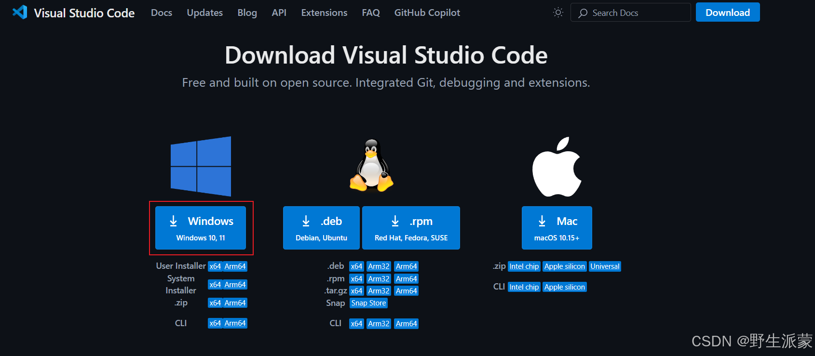Image resolution: width=815 pixels, height=356 pixels.
Task: Click the blue Download button in header
Action: coord(728,13)
